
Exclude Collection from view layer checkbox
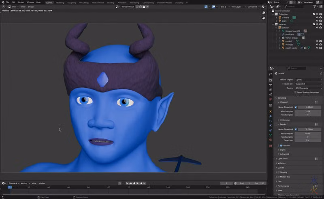(x=313, y=14)
